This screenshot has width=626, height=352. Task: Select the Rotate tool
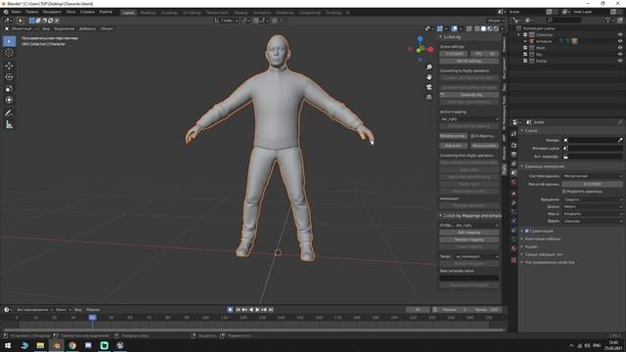click(9, 77)
